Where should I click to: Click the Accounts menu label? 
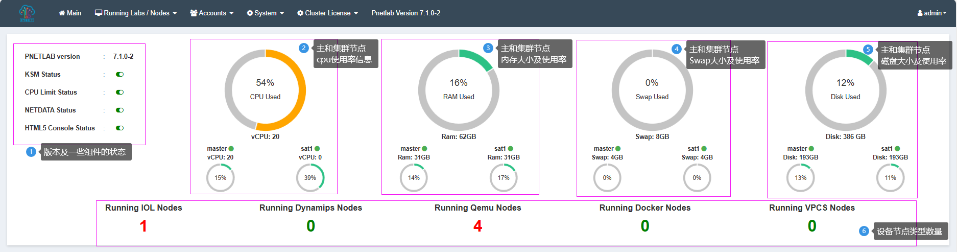point(212,13)
